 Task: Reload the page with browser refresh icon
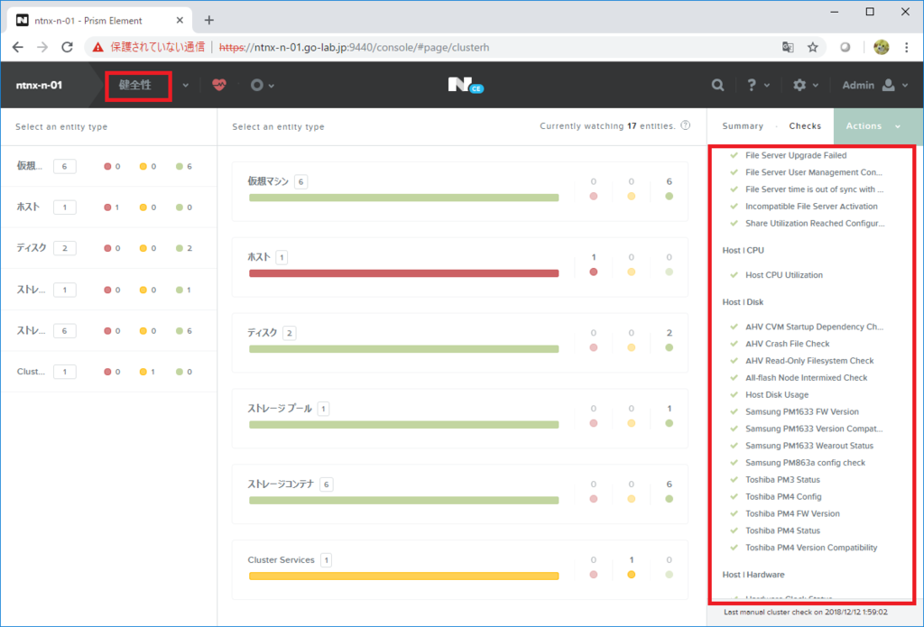(67, 47)
